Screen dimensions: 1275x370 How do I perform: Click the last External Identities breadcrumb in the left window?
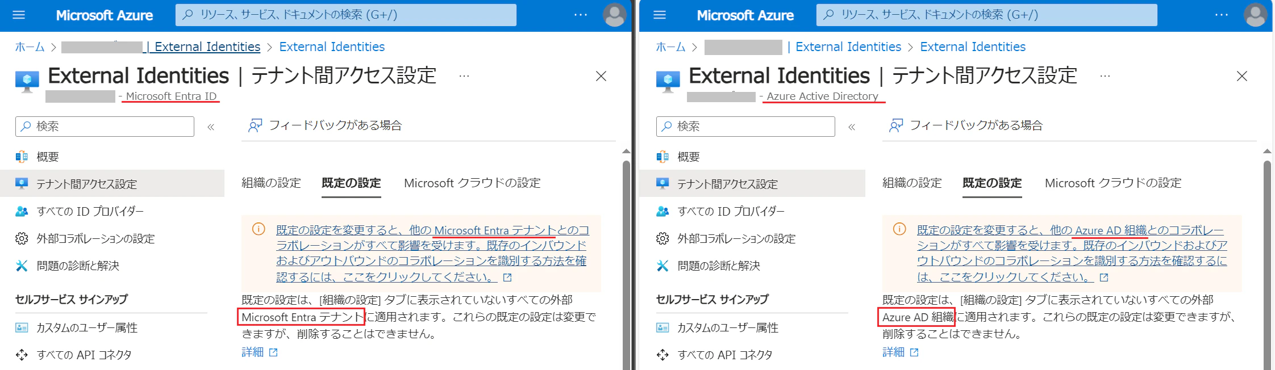point(332,47)
